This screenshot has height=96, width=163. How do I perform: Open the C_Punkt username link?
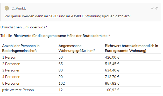pyautogui.click(x=19, y=8)
